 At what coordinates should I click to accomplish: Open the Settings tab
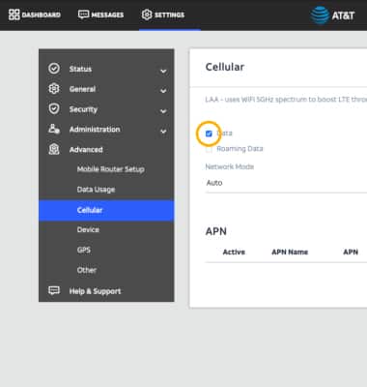pos(163,15)
